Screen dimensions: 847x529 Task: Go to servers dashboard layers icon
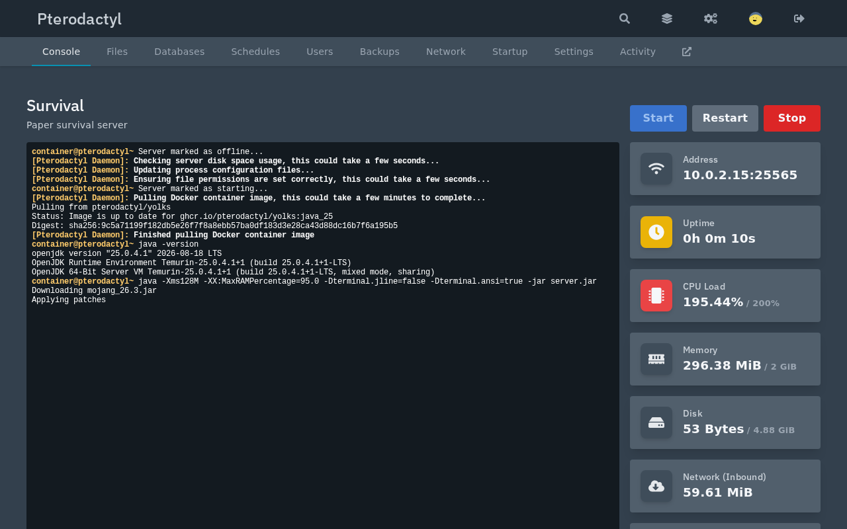[x=667, y=19]
